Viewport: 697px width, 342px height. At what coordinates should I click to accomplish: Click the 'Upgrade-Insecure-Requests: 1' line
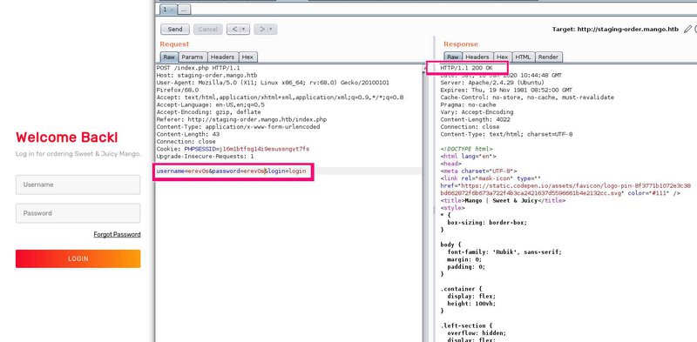click(x=206, y=157)
